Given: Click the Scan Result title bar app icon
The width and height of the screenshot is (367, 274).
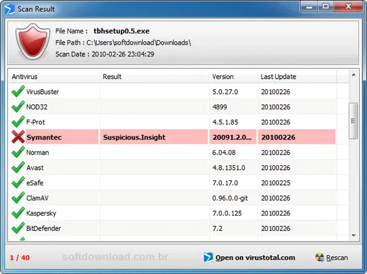Looking at the screenshot, I should 9,9.
